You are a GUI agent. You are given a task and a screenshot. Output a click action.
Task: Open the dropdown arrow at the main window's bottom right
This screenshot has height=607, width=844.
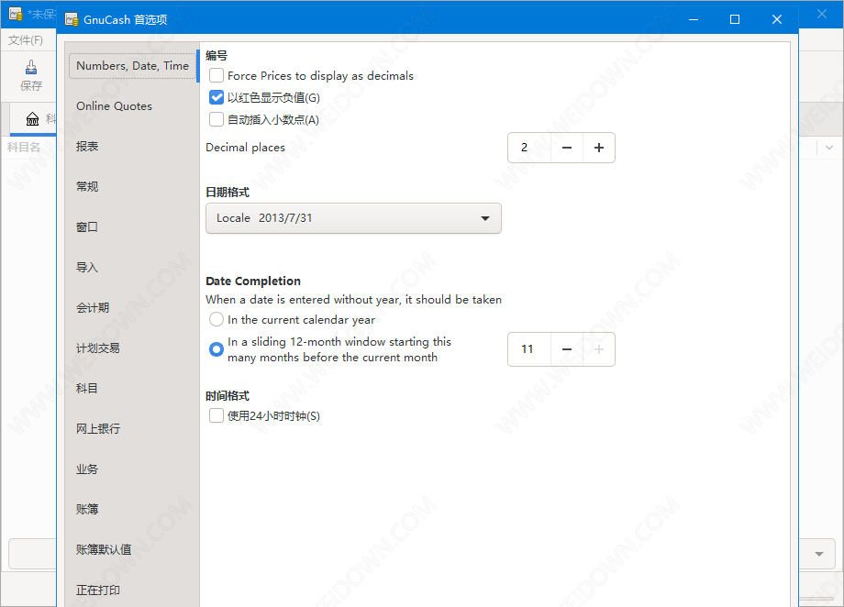[x=819, y=554]
